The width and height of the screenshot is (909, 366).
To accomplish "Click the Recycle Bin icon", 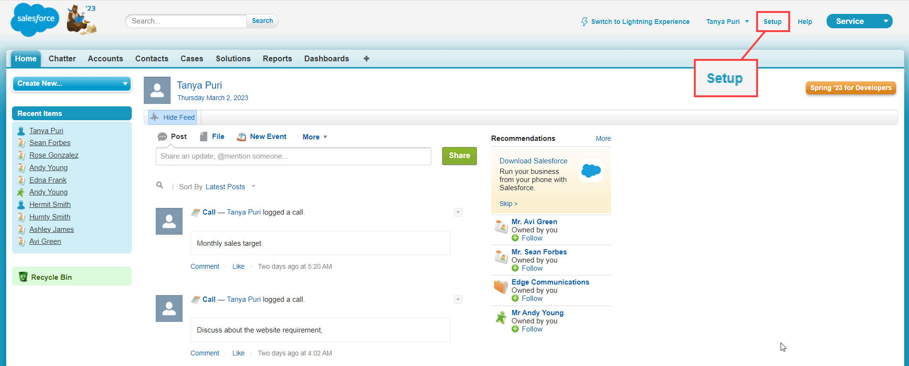I will click(23, 277).
